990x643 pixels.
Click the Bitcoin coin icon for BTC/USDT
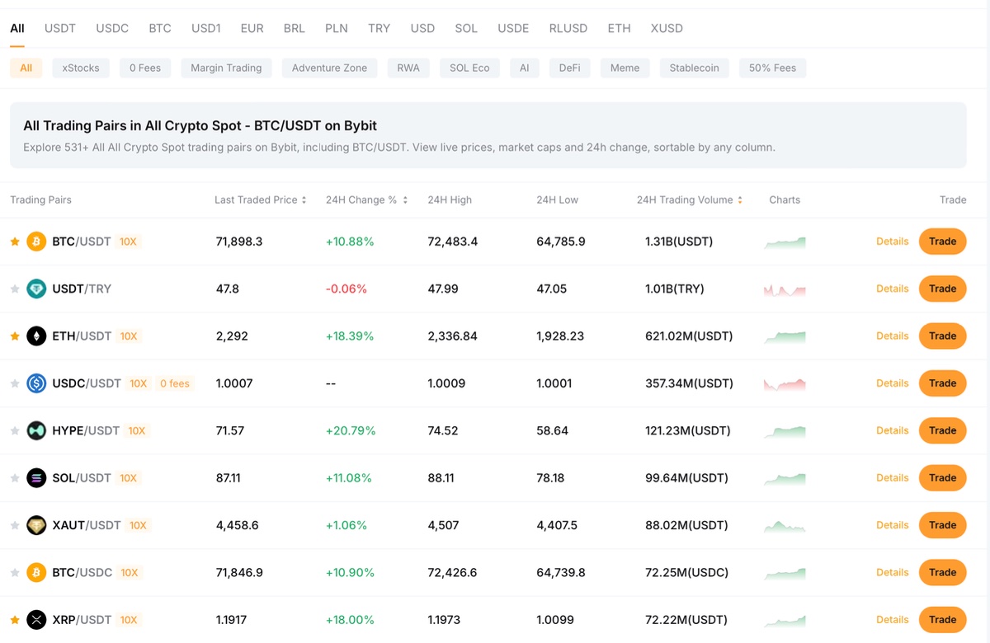[x=36, y=242]
